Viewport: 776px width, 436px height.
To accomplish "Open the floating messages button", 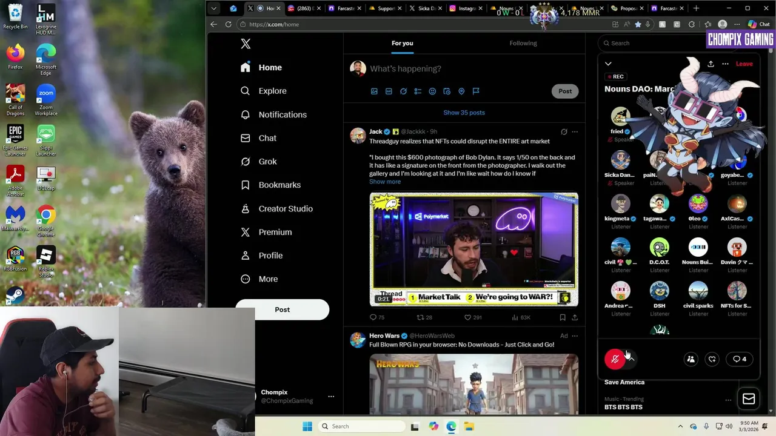I will (x=749, y=399).
